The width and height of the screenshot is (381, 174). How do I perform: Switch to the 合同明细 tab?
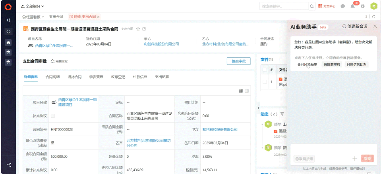pyautogui.click(x=52, y=77)
